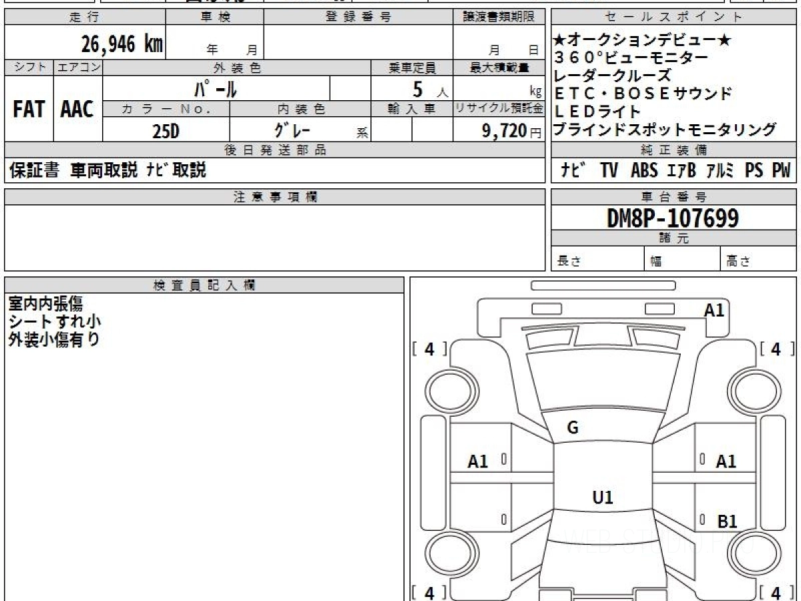The width and height of the screenshot is (801, 601).
Task: Click the FAT shift value
Action: coord(29,109)
